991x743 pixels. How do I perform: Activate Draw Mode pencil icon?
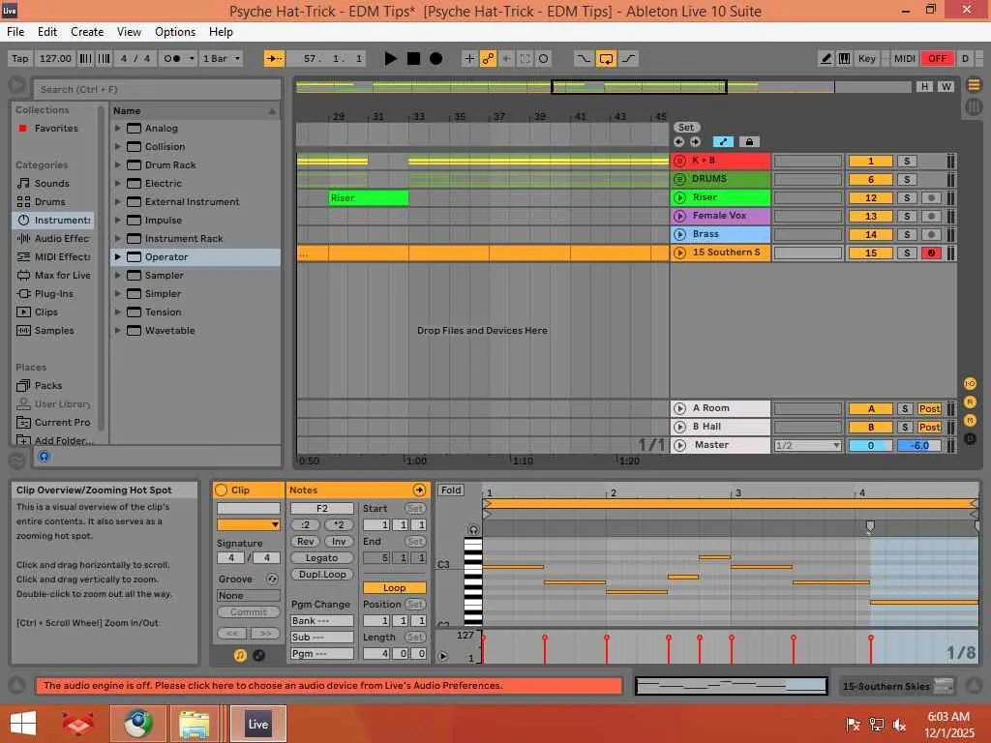826,59
